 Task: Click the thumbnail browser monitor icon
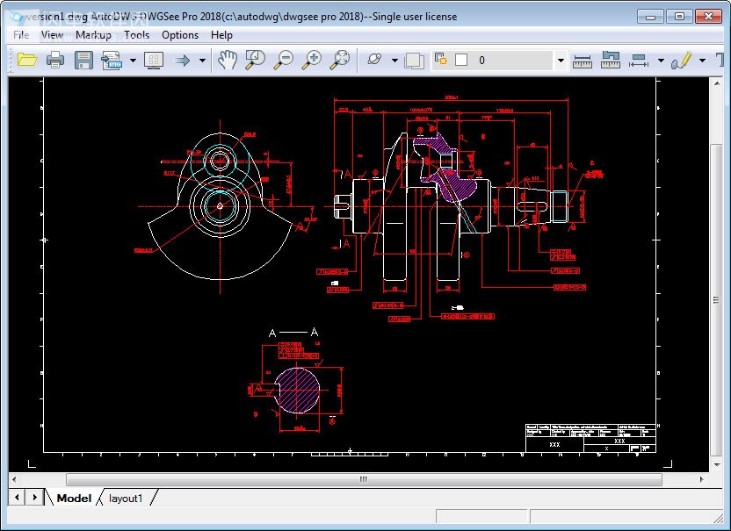154,60
